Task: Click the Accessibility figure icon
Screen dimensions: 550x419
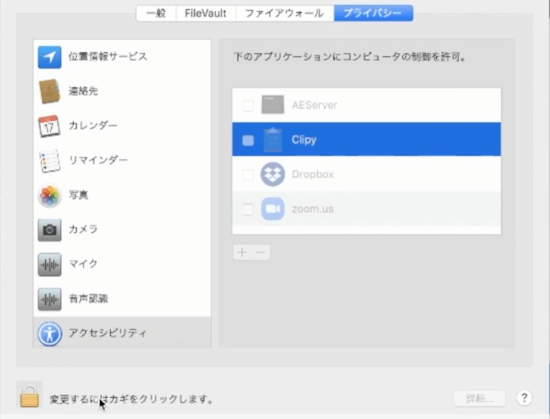Action: pos(50,334)
